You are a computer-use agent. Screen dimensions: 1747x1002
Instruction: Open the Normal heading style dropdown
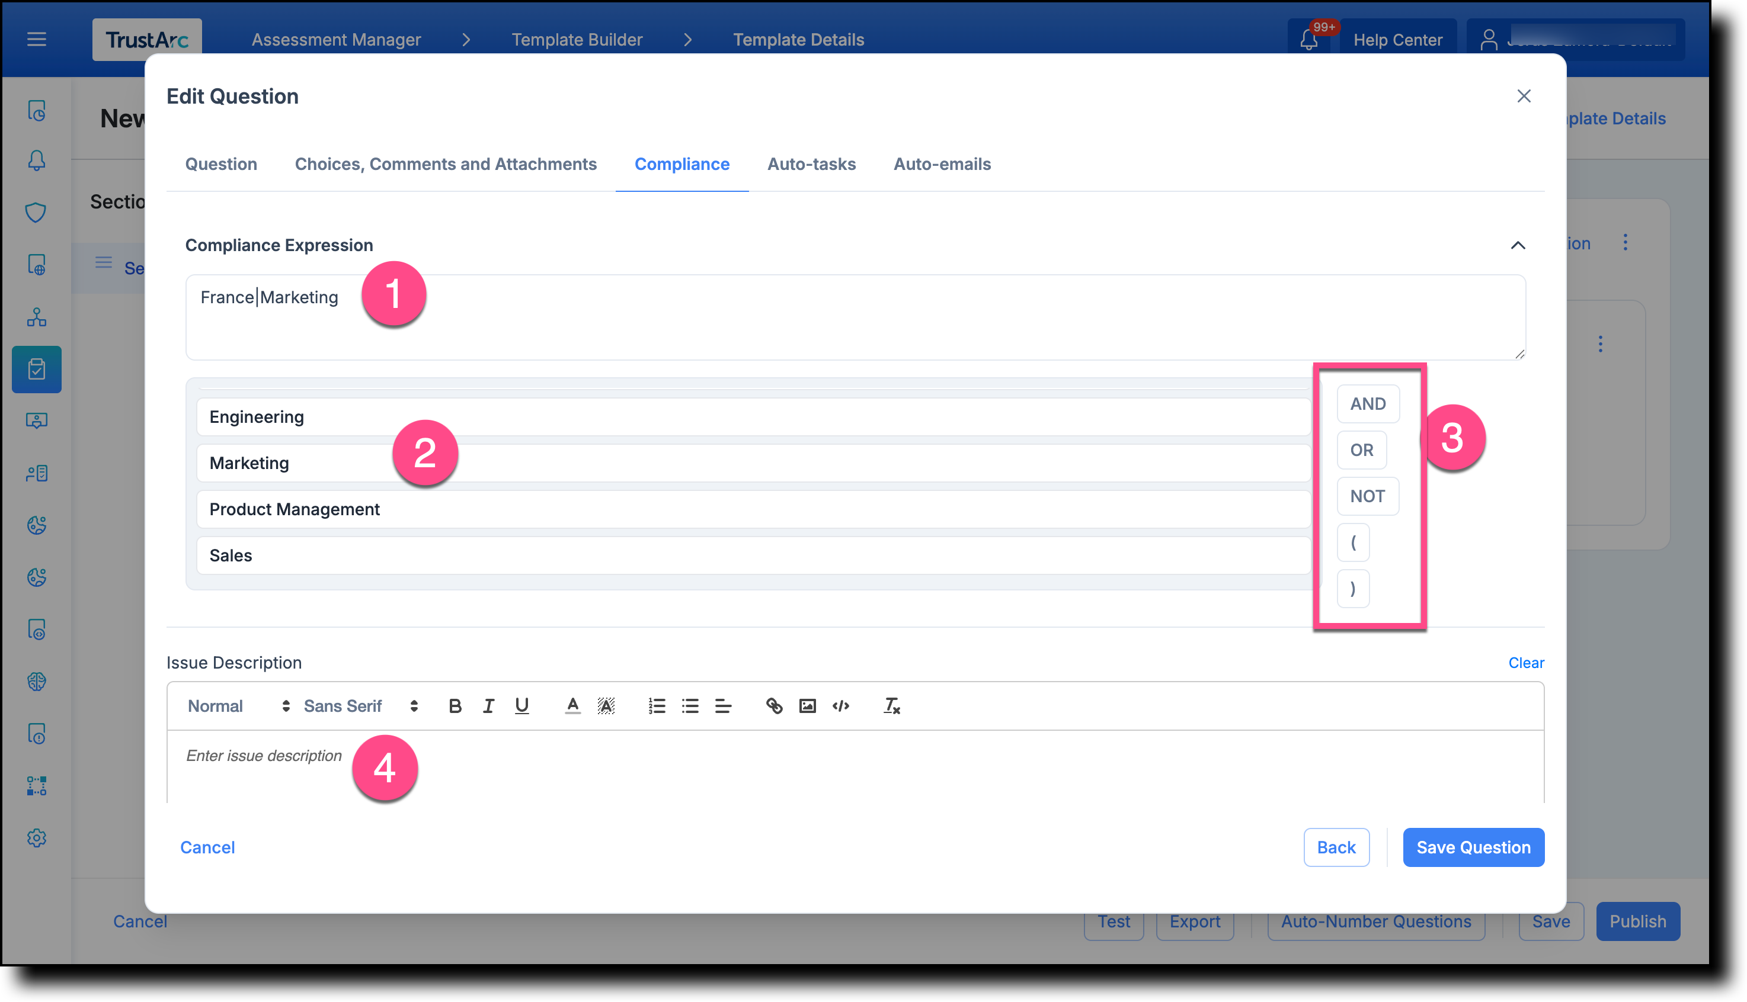[x=238, y=706]
